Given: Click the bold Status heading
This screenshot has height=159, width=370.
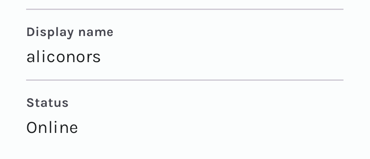Looking at the screenshot, I should tap(47, 103).
